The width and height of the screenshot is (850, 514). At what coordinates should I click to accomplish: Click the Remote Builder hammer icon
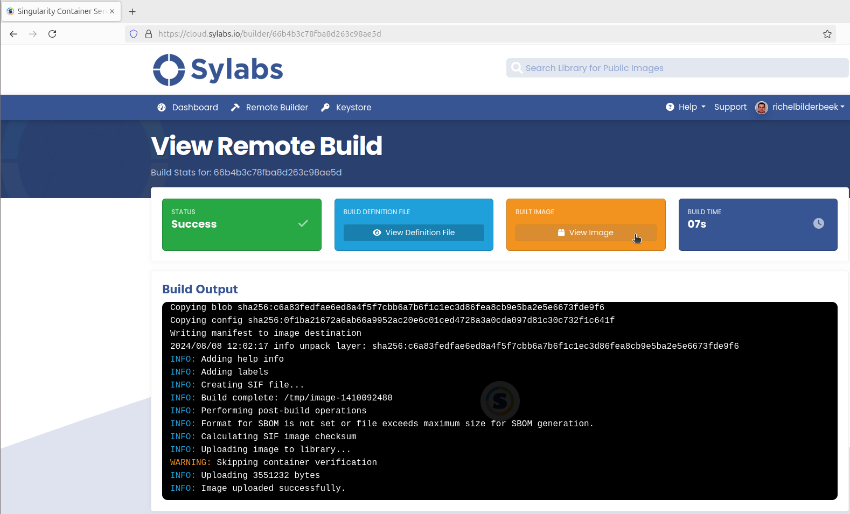pyautogui.click(x=235, y=108)
